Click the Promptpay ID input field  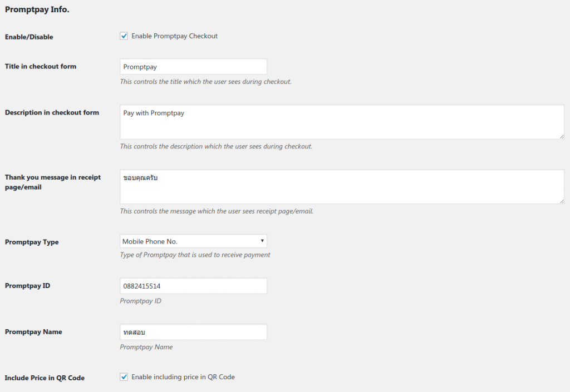193,286
